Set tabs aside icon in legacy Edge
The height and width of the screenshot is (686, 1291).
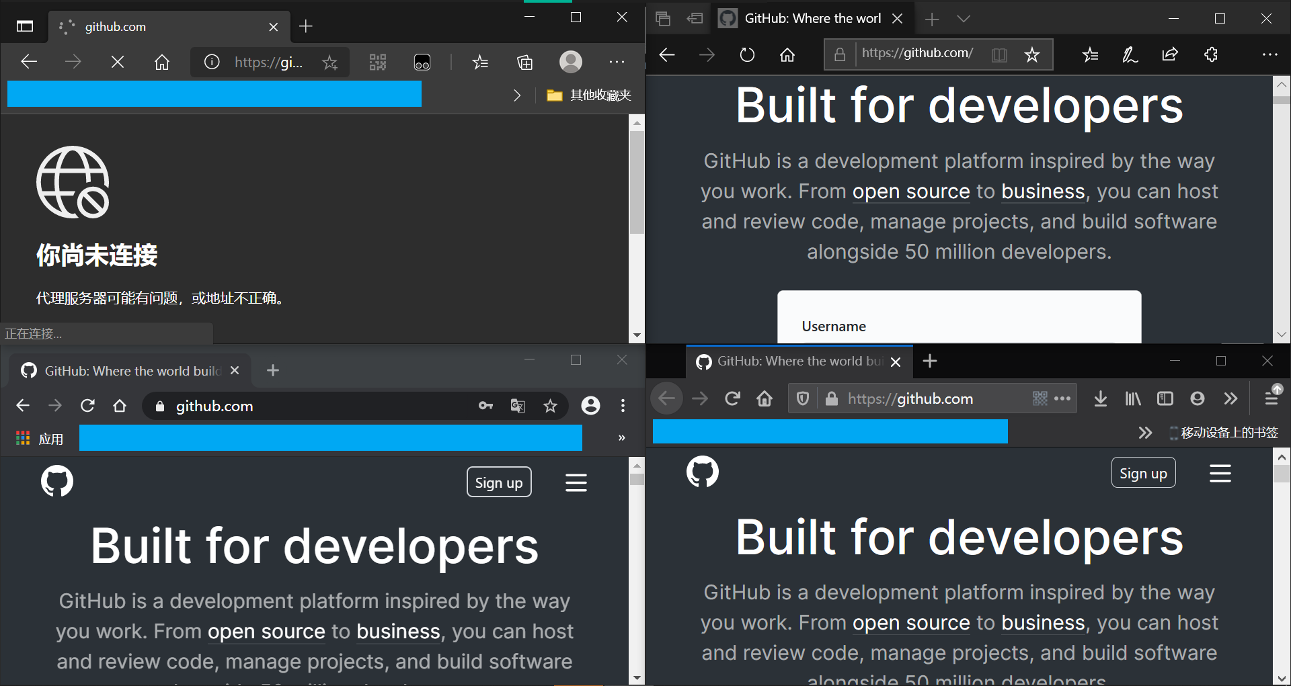click(x=695, y=19)
